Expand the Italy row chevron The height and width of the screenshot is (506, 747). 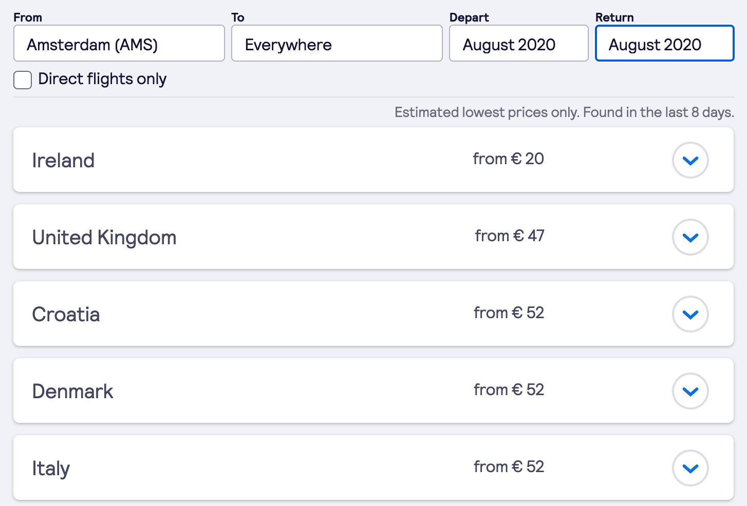(690, 468)
